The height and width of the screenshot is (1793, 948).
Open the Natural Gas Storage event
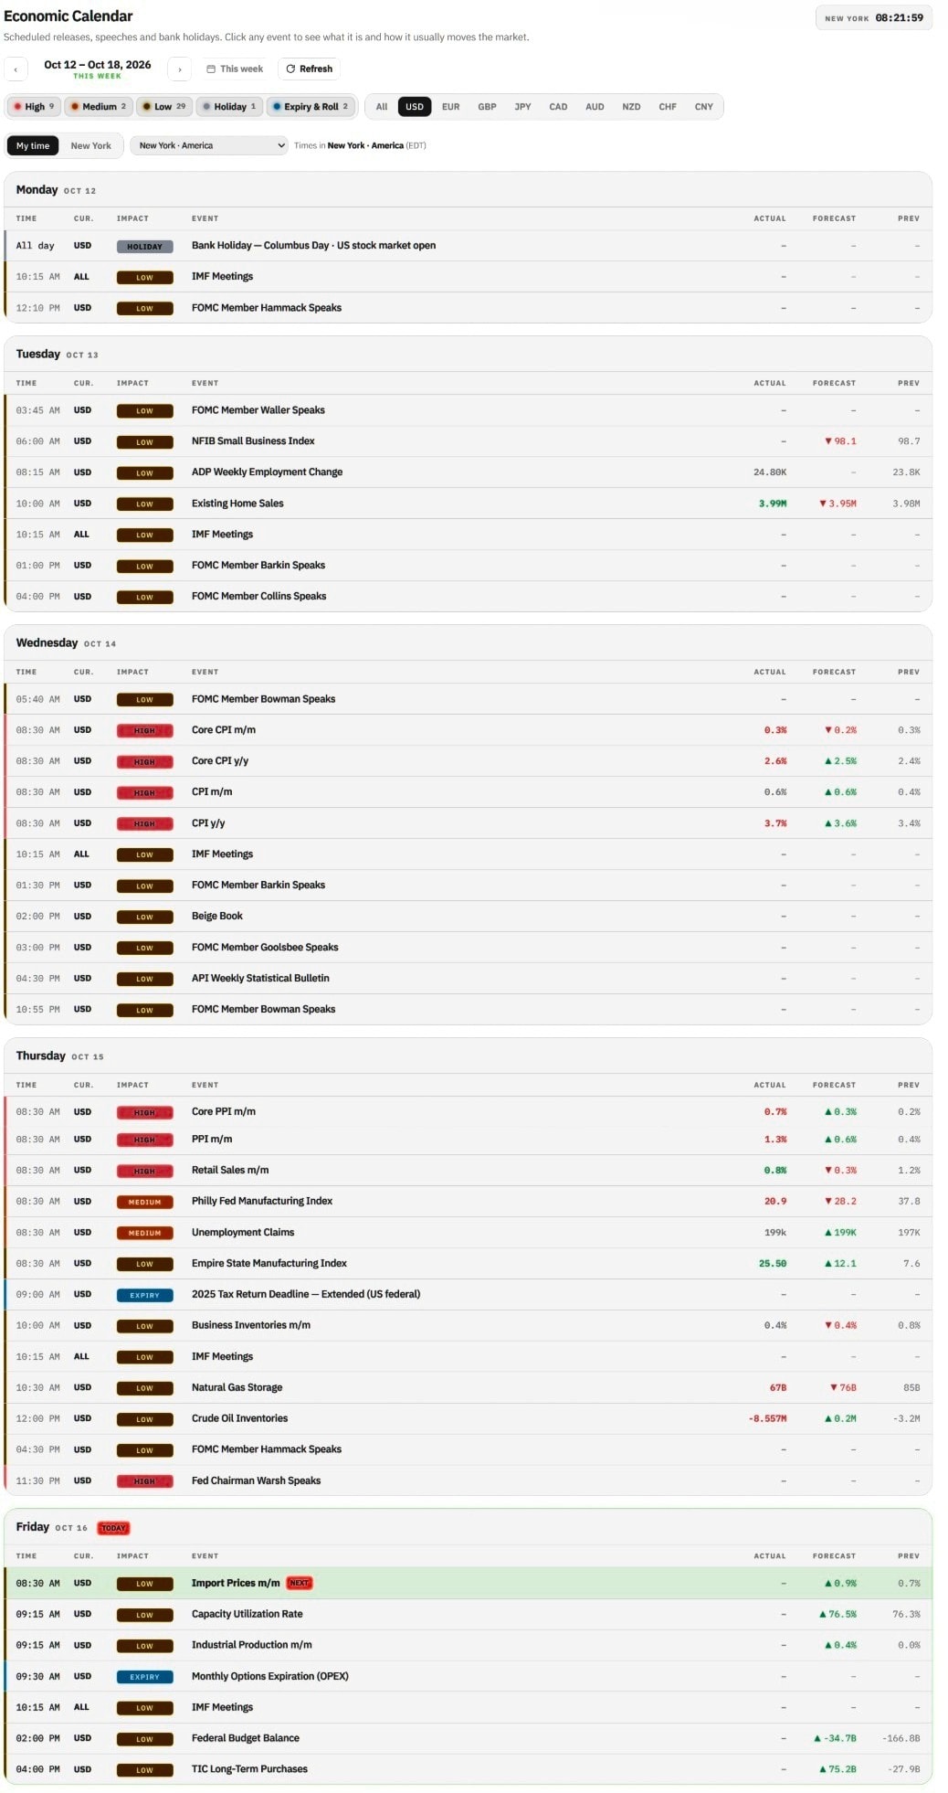tap(468, 1388)
